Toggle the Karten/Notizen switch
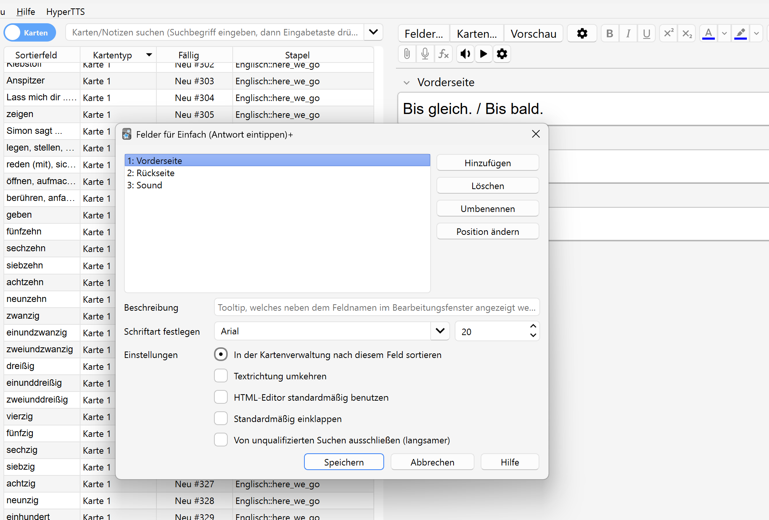Image resolution: width=769 pixels, height=520 pixels. pos(30,33)
